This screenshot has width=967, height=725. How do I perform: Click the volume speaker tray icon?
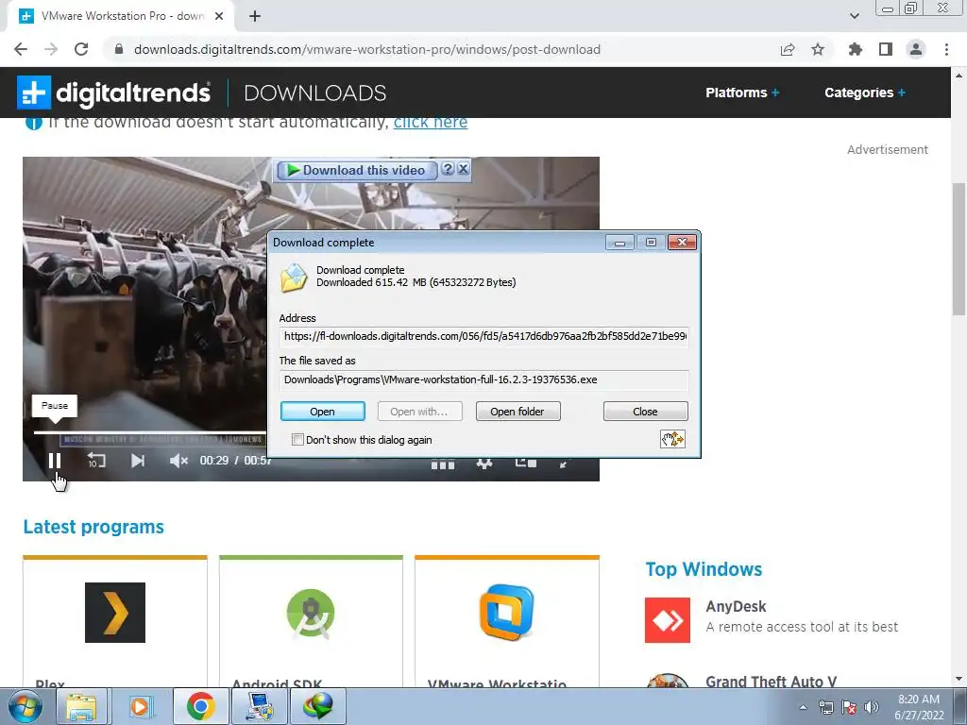click(872, 707)
